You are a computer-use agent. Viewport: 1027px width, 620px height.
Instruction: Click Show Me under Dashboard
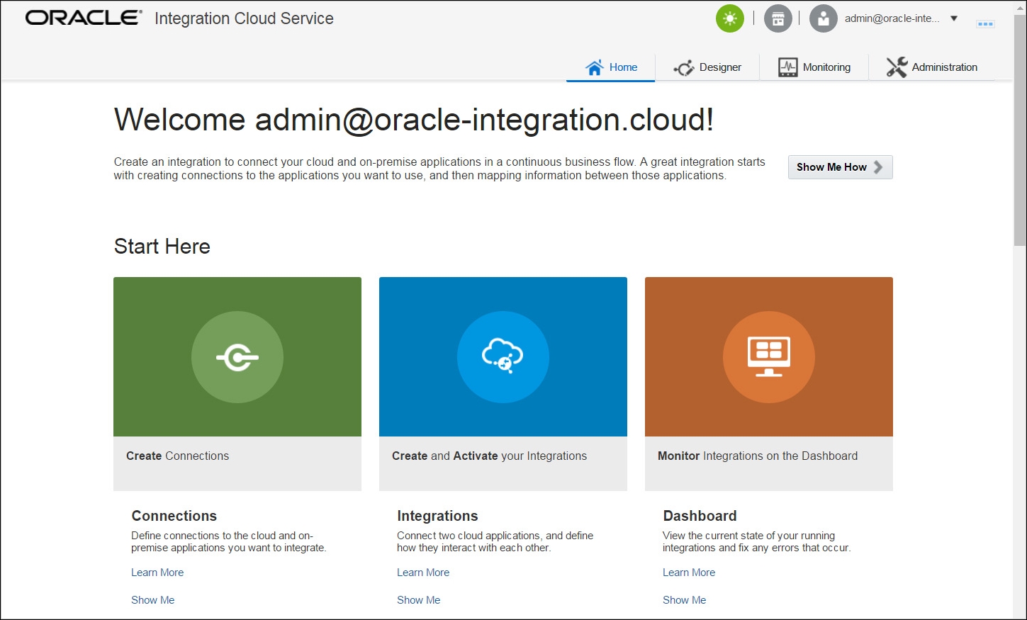tap(684, 600)
